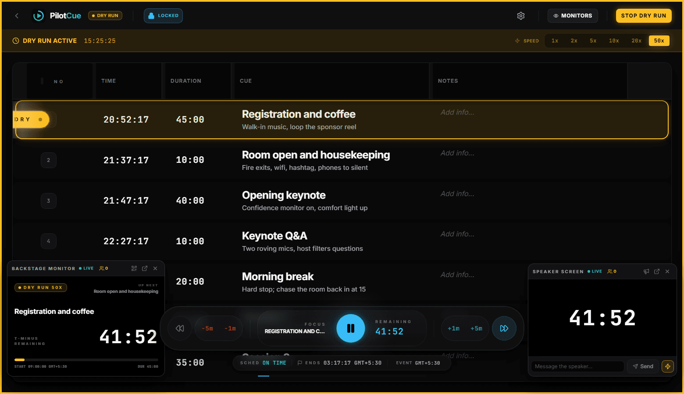
Task: Select the 50x speed option
Action: (659, 41)
